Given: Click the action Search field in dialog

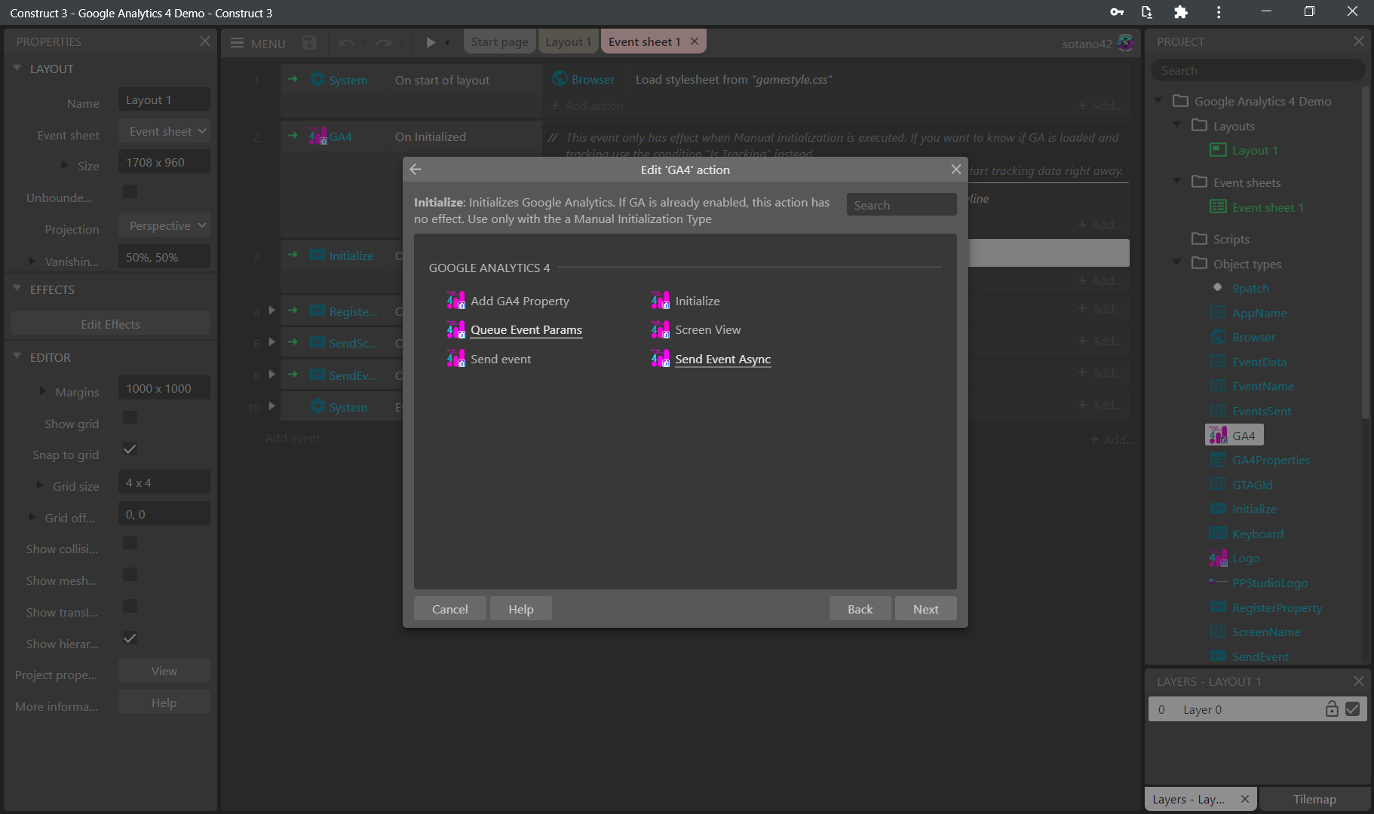Looking at the screenshot, I should [x=901, y=205].
